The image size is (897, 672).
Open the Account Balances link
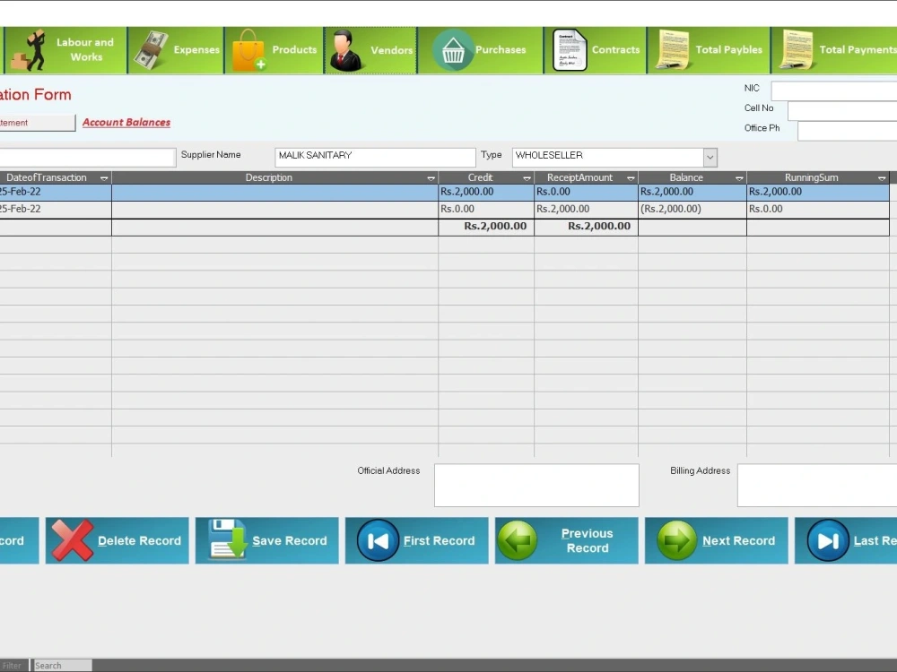click(126, 122)
